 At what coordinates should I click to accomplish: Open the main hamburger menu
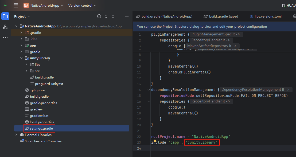16,5
